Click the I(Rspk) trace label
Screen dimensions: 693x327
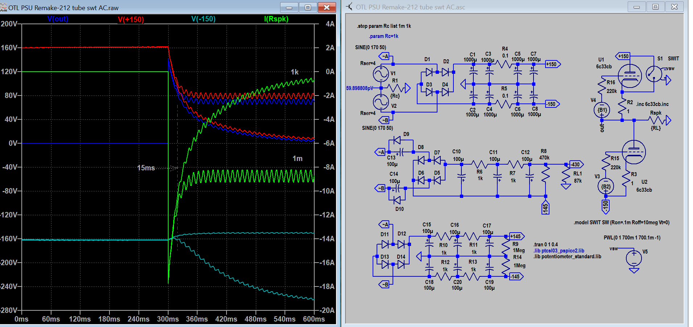(x=276, y=19)
